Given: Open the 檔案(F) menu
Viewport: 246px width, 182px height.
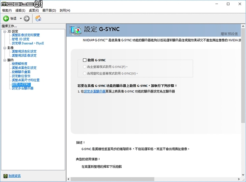Looking at the screenshot, I should point(7,11).
